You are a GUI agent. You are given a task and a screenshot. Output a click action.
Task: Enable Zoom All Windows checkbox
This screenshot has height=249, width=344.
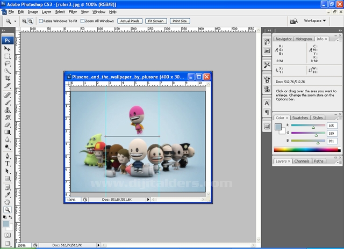pos(82,21)
